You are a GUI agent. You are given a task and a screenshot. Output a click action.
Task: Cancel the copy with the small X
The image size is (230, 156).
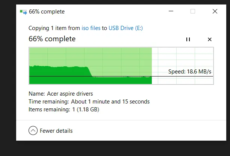click(x=210, y=39)
